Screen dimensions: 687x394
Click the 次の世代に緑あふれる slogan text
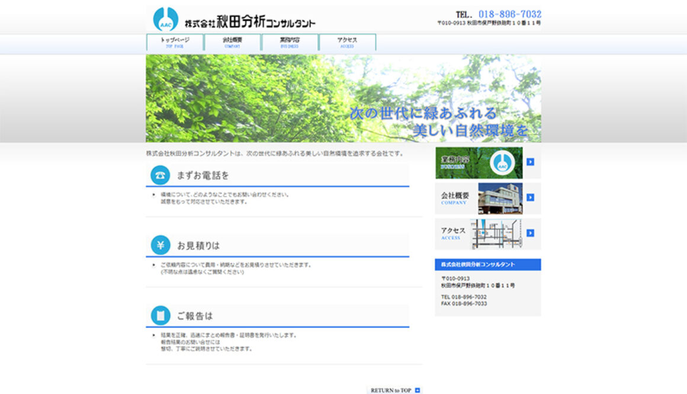pos(423,113)
